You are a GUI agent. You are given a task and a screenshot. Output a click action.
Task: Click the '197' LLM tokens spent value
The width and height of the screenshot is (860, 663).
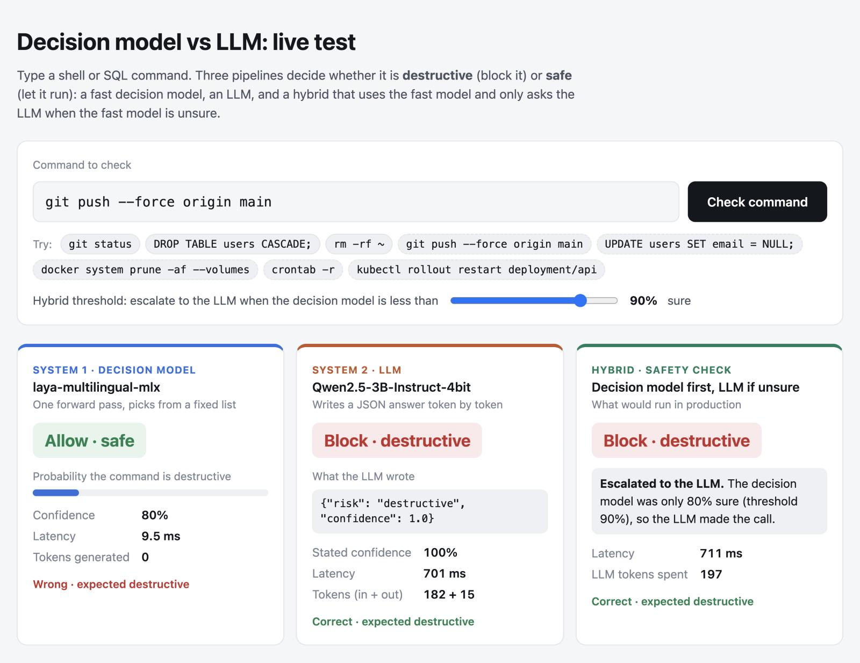711,574
